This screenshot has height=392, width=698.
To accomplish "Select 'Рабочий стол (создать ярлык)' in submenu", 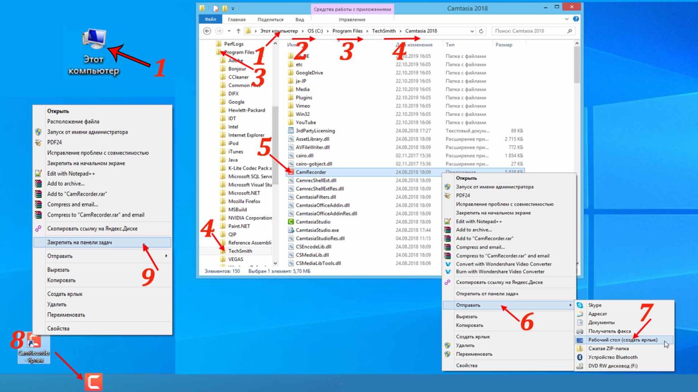I will tap(624, 340).
